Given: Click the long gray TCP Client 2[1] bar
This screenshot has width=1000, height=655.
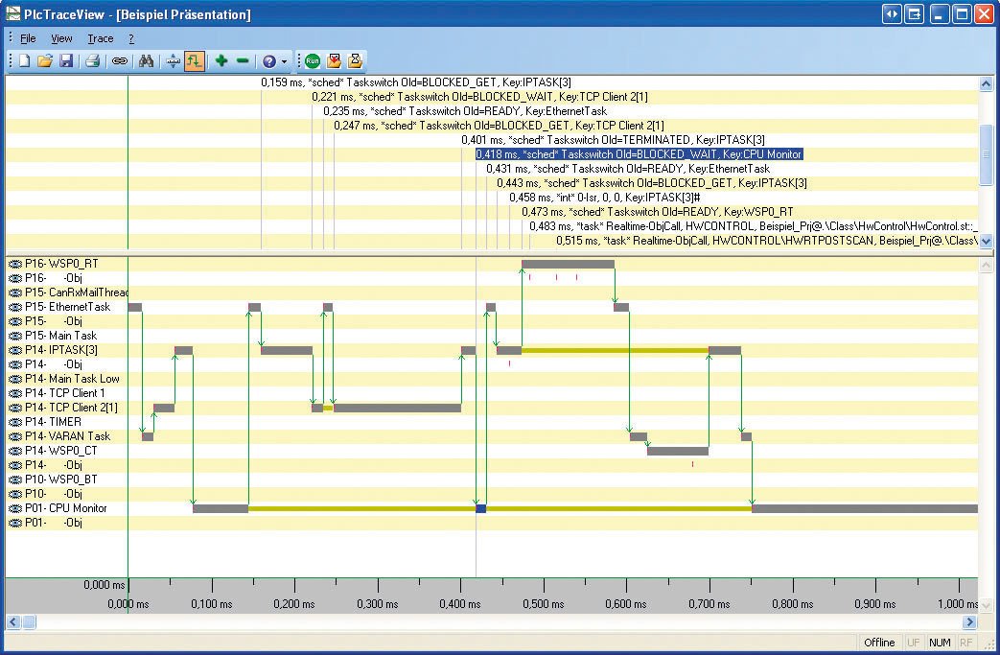Looking at the screenshot, I should point(397,408).
